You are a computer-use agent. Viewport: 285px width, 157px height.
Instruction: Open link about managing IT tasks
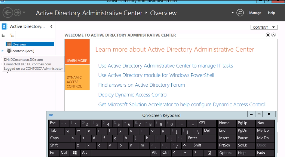pyautogui.click(x=166, y=66)
